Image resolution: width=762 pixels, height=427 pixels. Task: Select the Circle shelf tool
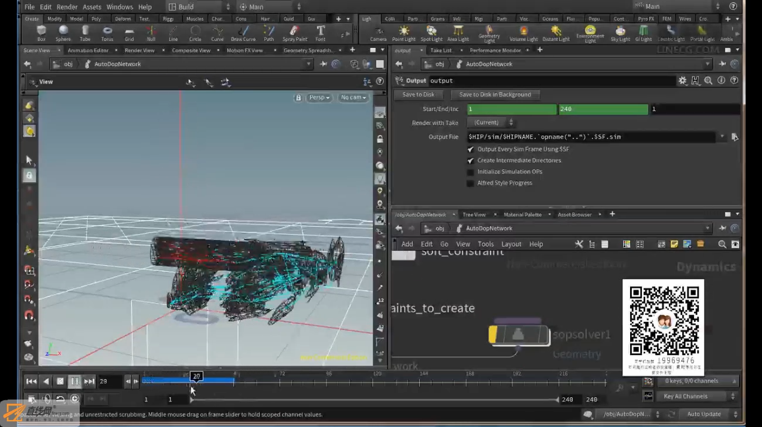(195, 33)
